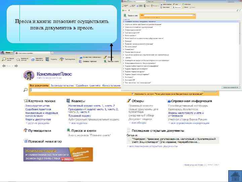
Task: Click the home button on the slide
Action: click(235, 176)
